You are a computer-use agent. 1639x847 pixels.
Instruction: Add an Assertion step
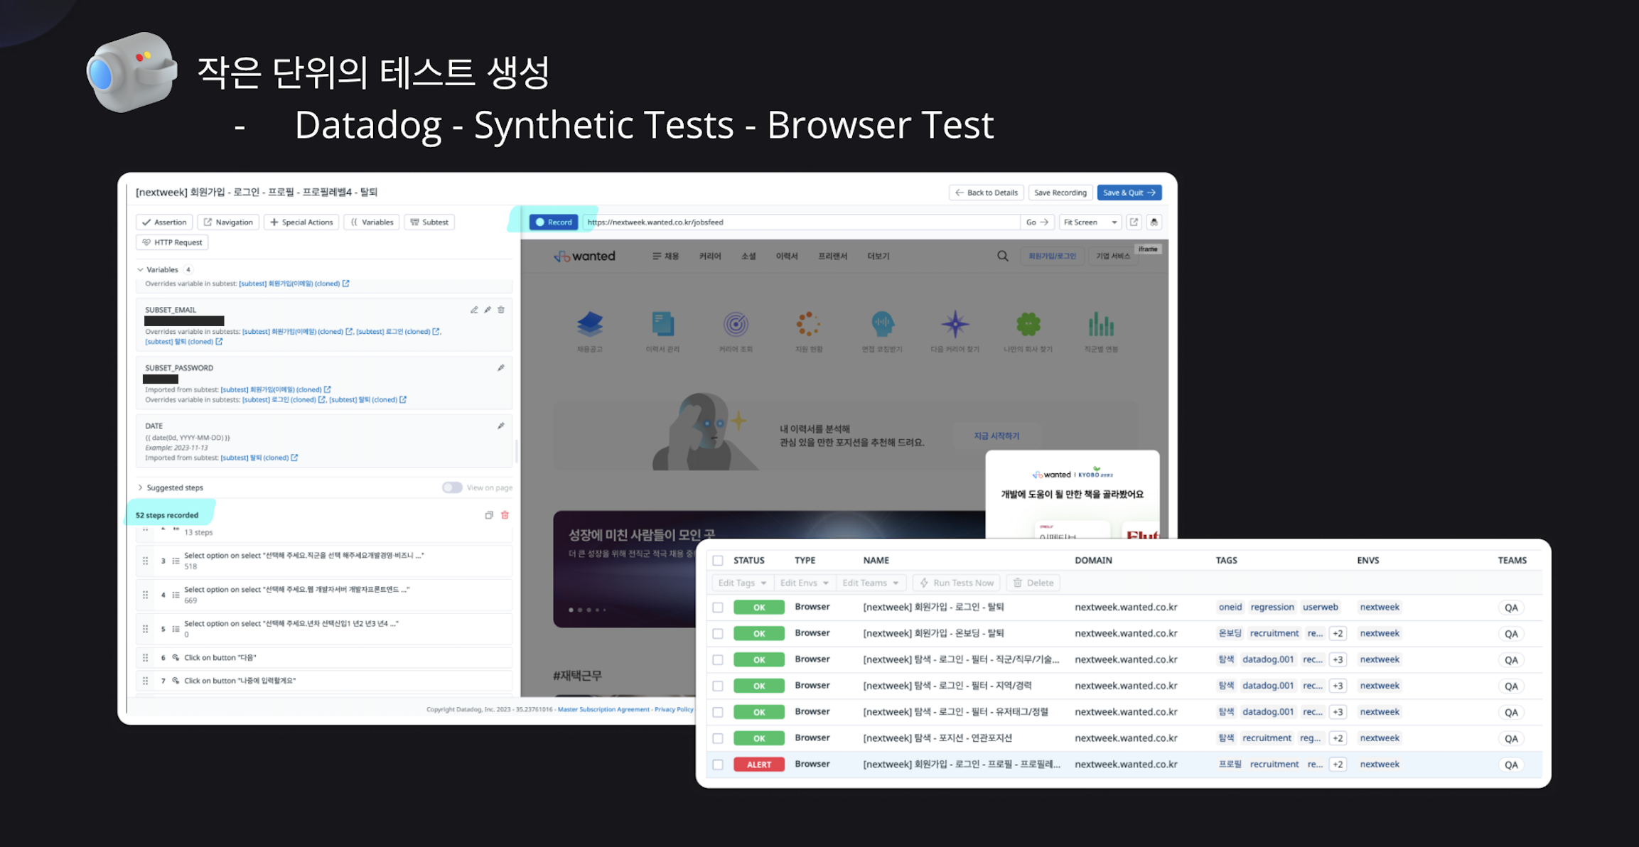click(164, 222)
